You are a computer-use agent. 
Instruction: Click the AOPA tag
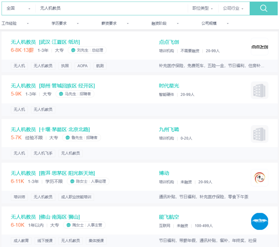tap(82, 66)
